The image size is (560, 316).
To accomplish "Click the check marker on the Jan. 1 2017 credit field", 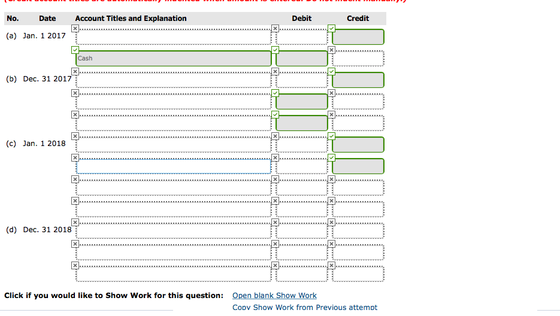I will [x=331, y=29].
